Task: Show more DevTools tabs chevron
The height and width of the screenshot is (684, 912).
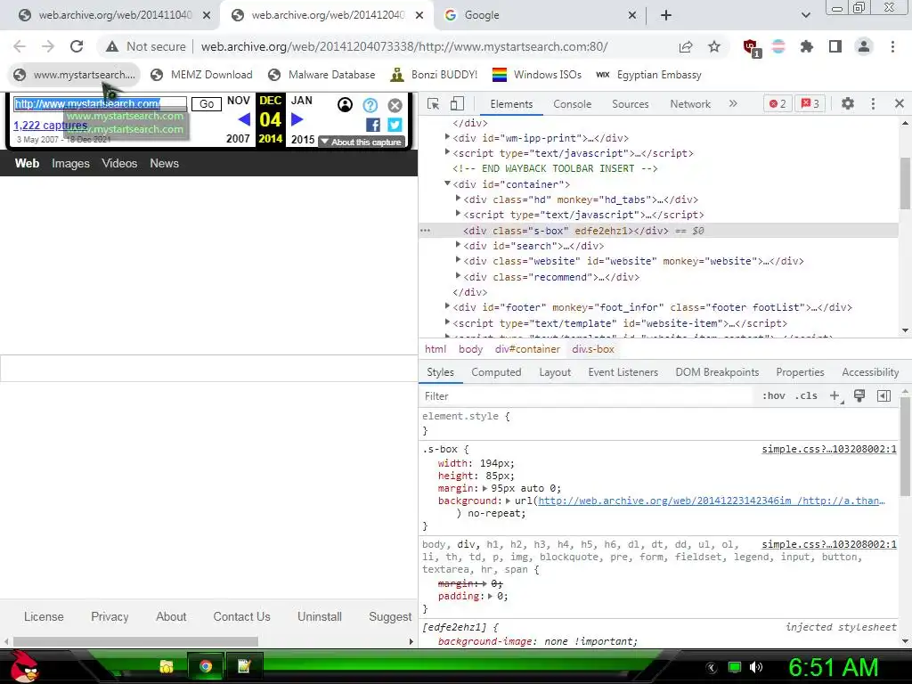Action: tap(733, 103)
